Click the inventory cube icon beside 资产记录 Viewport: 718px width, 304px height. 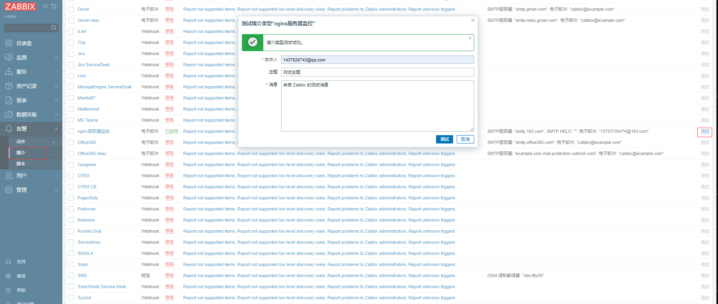tap(9, 86)
